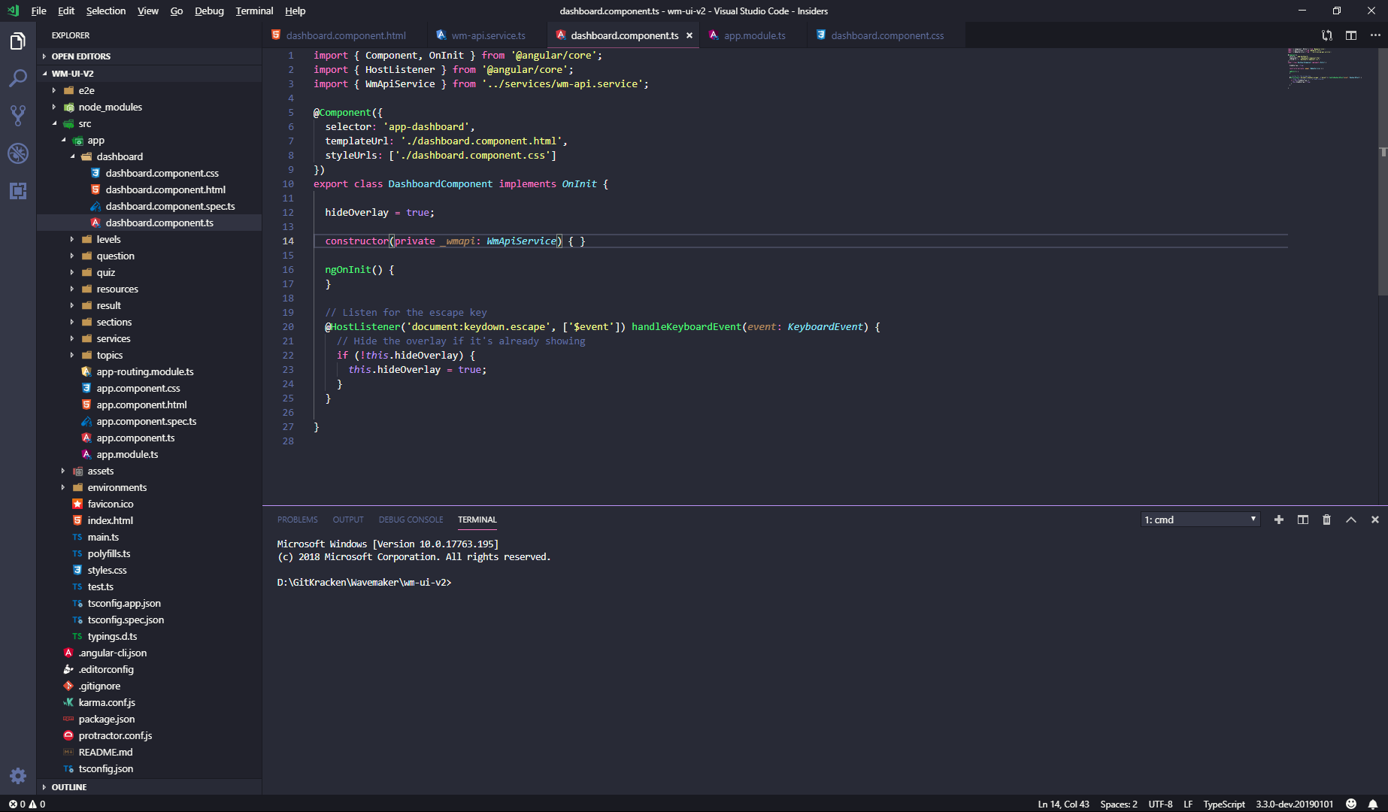Screen dimensions: 1388x812
Task: Open the Extensions view icon
Action: (18, 191)
